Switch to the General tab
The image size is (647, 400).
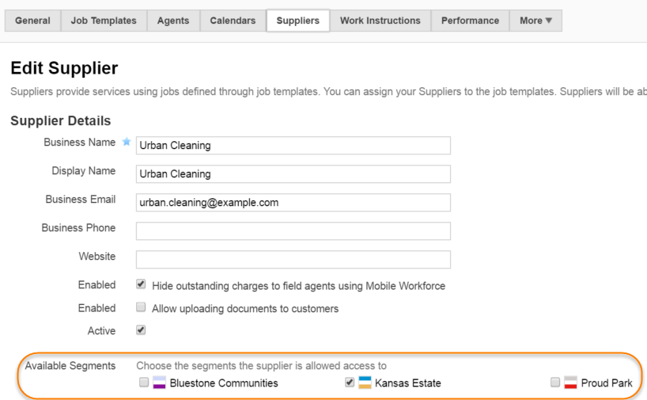coord(32,21)
